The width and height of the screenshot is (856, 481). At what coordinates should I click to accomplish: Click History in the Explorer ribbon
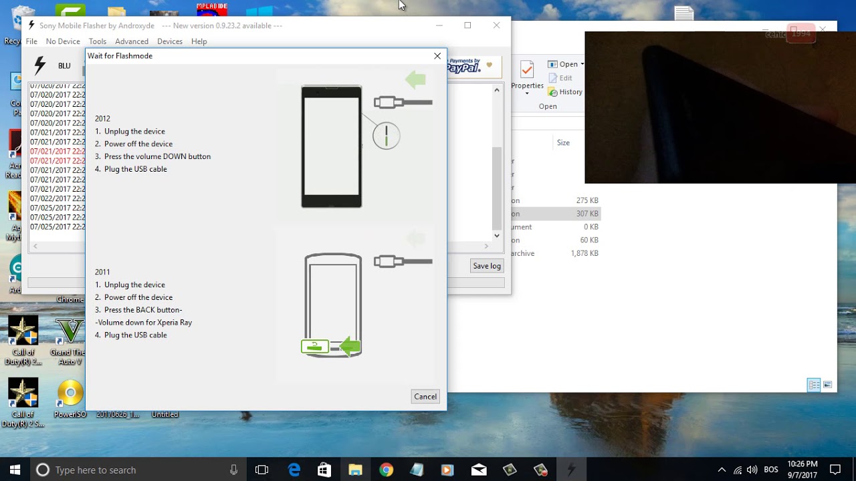pyautogui.click(x=565, y=92)
